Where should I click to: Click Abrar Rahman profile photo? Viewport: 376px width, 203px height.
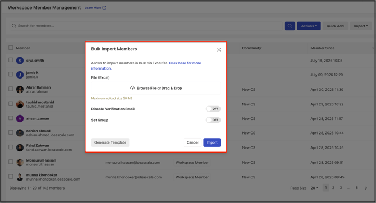(x=20, y=89)
